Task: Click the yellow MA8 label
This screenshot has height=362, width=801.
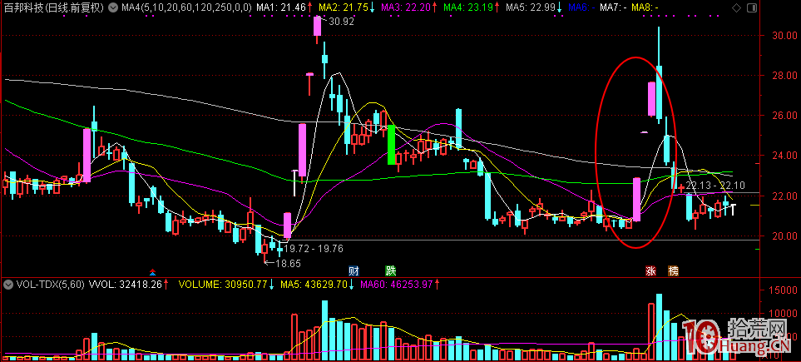Action: [x=645, y=7]
